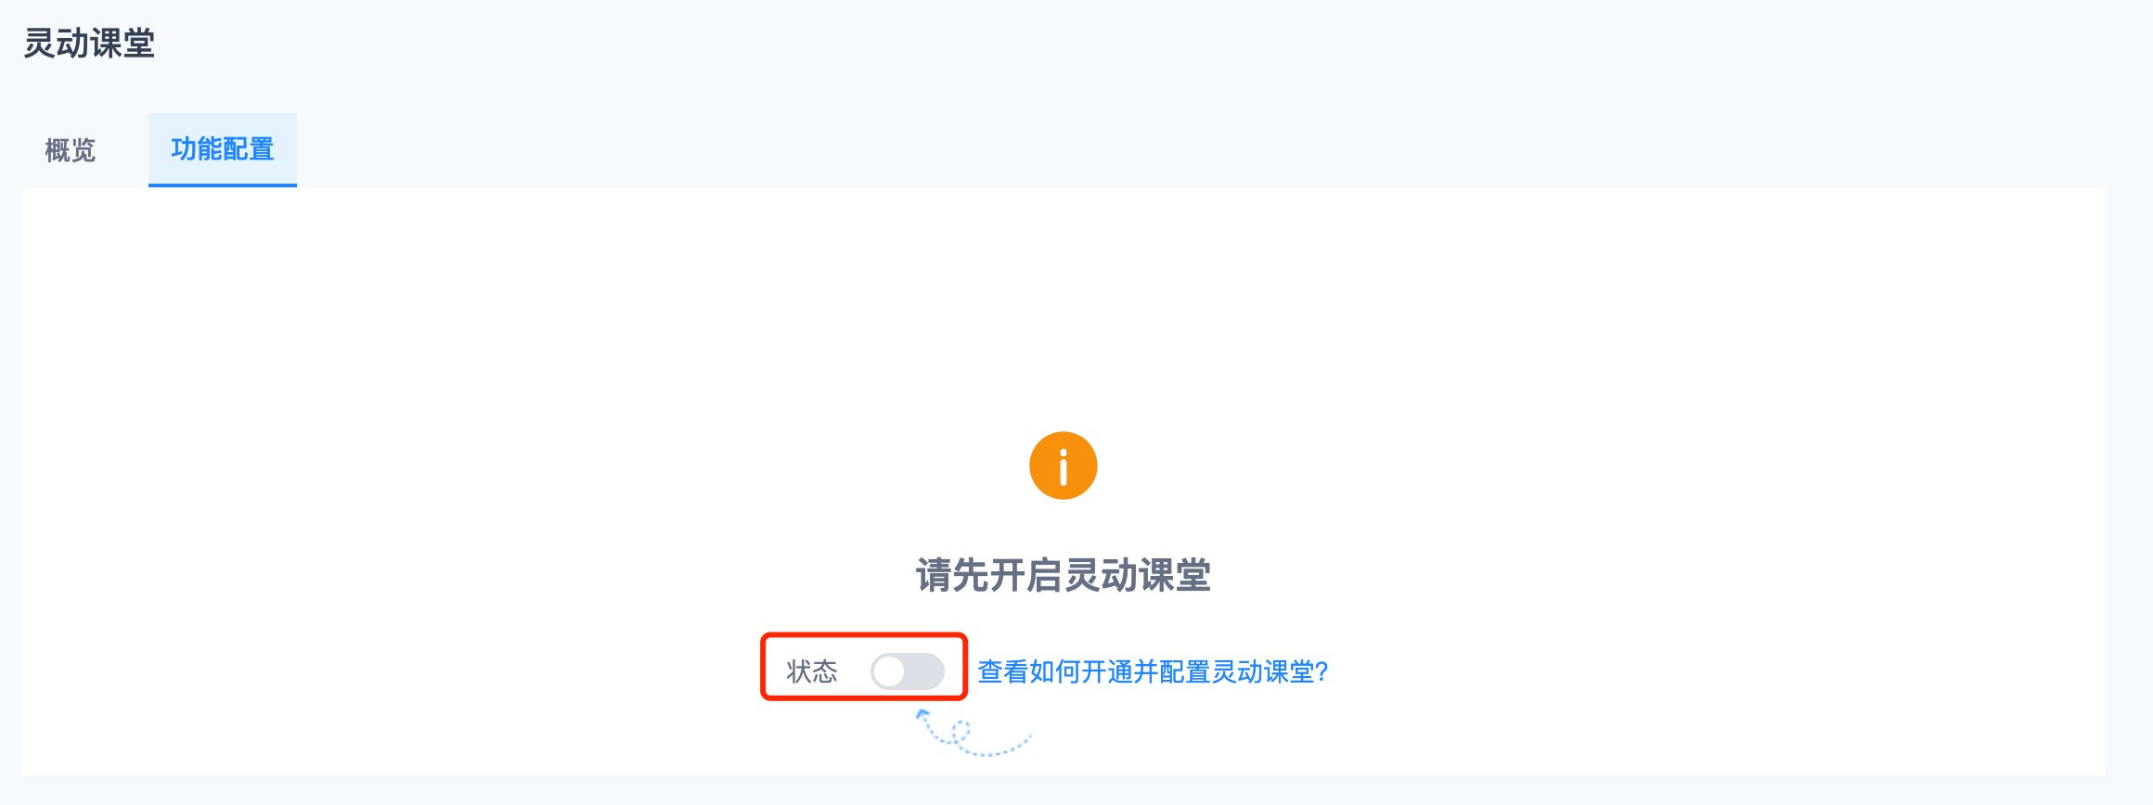This screenshot has width=2153, height=805.
Task: Select the 功能配置 tab
Action: (223, 149)
